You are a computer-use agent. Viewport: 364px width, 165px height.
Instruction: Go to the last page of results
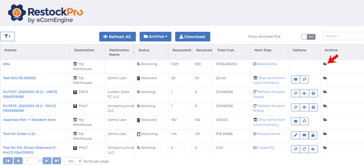coord(57,161)
